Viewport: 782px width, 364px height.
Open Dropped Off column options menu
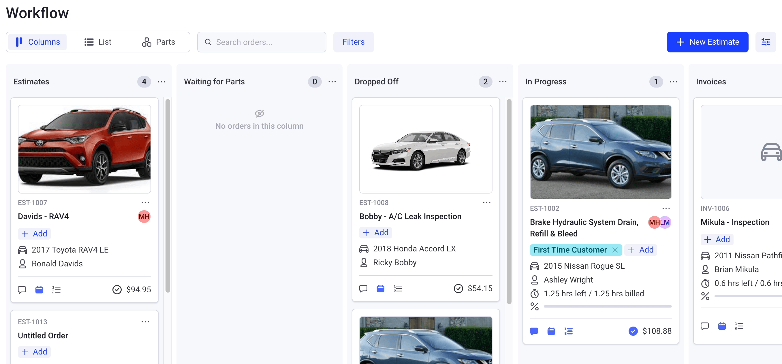tap(503, 82)
